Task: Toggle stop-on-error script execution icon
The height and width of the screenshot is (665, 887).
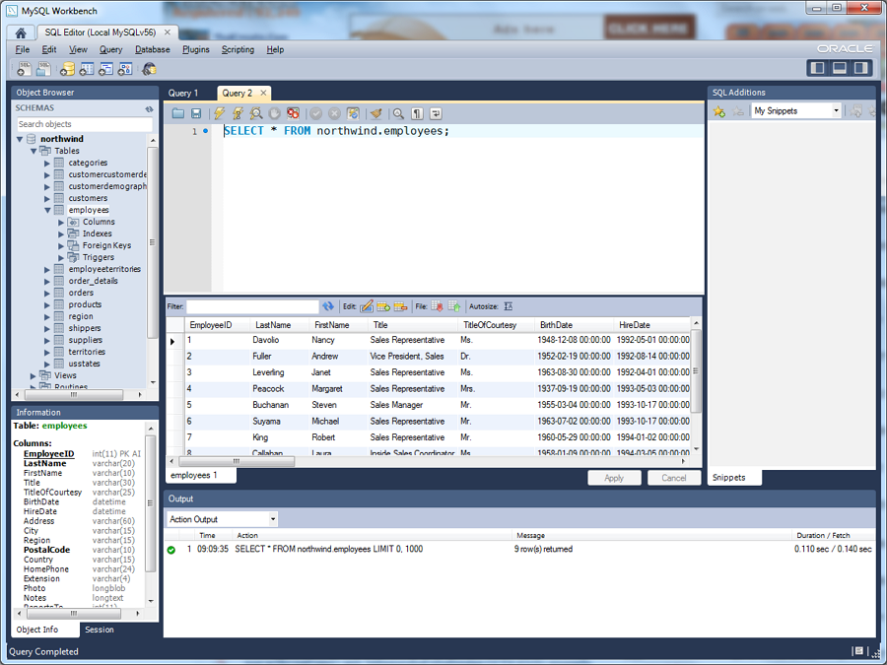Action: click(293, 113)
